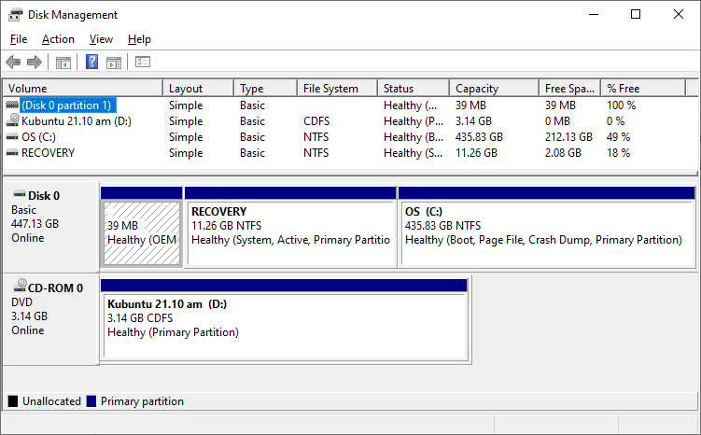
Task: Select the OS (C:) partition block
Action: 546,232
